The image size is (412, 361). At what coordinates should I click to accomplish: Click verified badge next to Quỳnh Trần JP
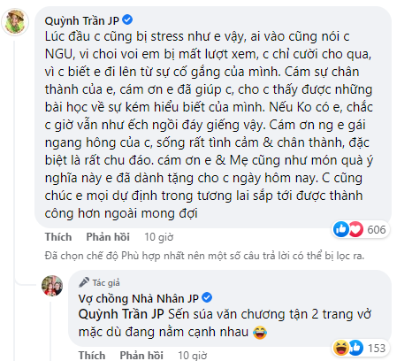[x=127, y=19]
